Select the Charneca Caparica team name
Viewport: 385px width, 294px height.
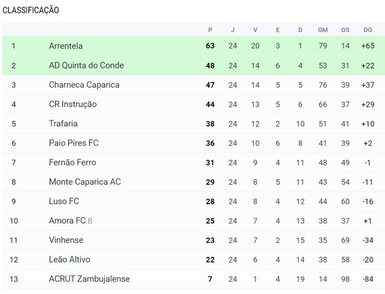click(84, 85)
